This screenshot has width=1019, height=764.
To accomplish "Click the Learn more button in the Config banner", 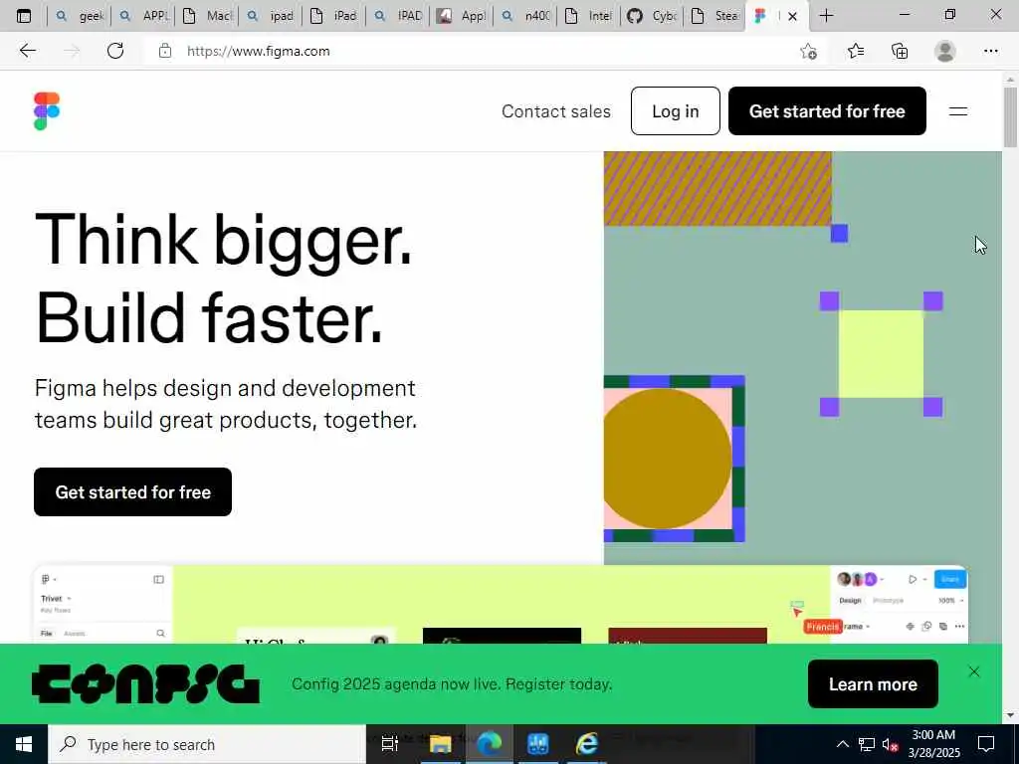I will point(873,684).
